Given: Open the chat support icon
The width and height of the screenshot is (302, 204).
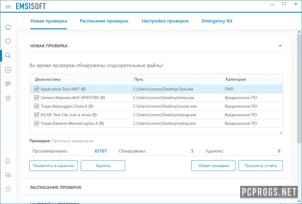Looking at the screenshot, I should [x=8, y=175].
